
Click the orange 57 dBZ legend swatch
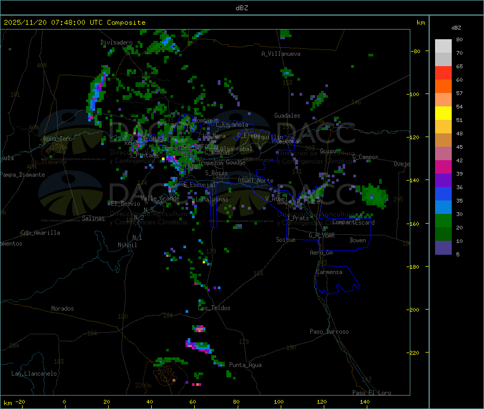tap(443, 87)
